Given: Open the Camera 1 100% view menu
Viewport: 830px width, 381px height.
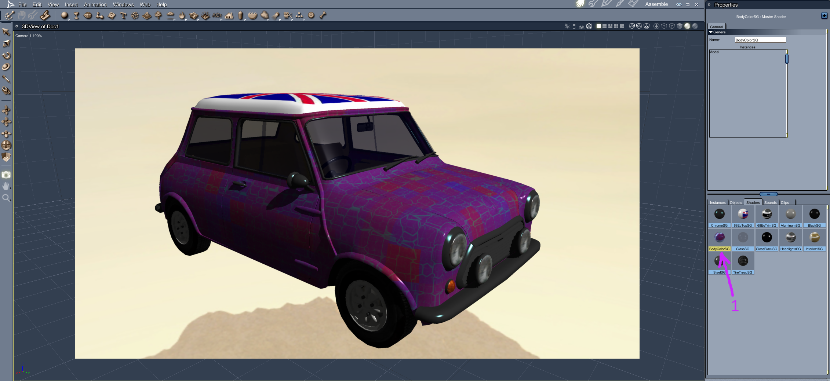Looking at the screenshot, I should pos(29,36).
